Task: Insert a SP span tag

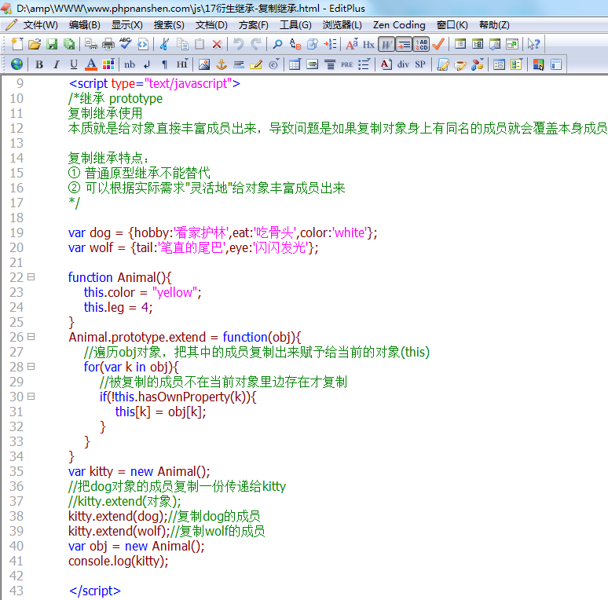Action: pos(420,64)
